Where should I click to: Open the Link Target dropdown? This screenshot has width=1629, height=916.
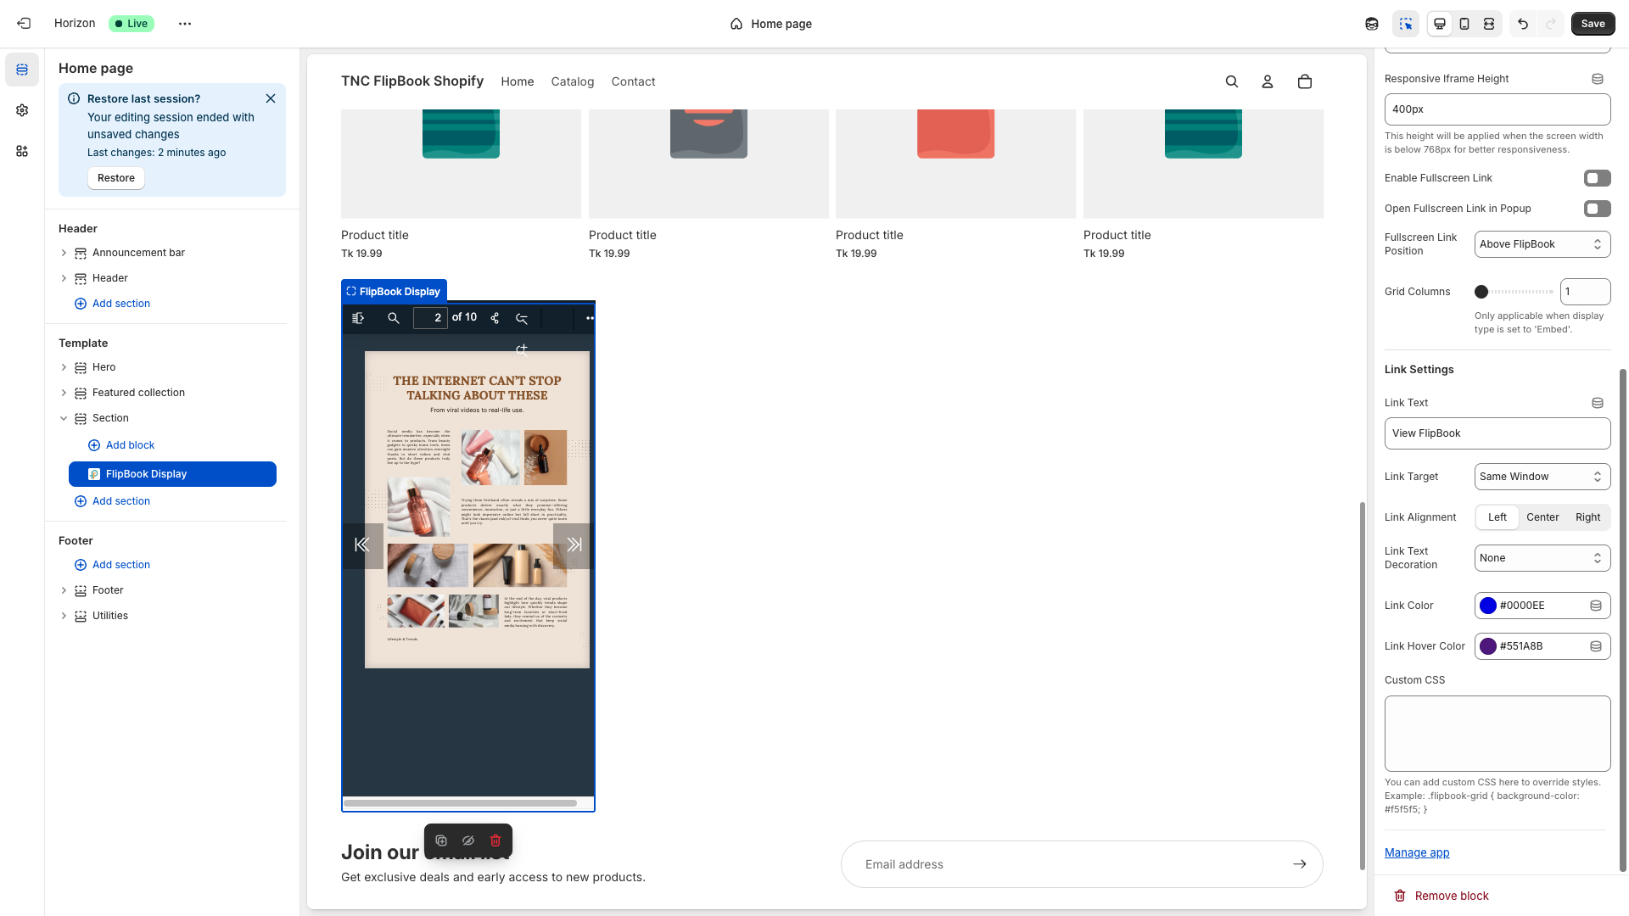coord(1542,477)
